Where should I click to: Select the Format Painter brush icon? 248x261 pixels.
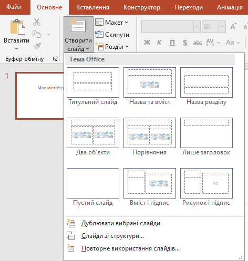(37, 46)
